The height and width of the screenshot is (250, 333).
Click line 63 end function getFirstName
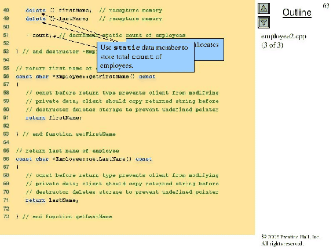tap(66, 134)
